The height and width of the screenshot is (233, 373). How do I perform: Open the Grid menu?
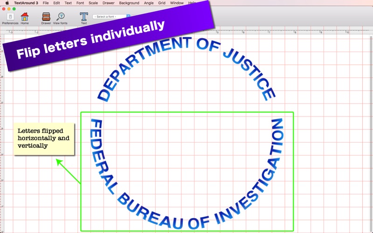click(162, 3)
